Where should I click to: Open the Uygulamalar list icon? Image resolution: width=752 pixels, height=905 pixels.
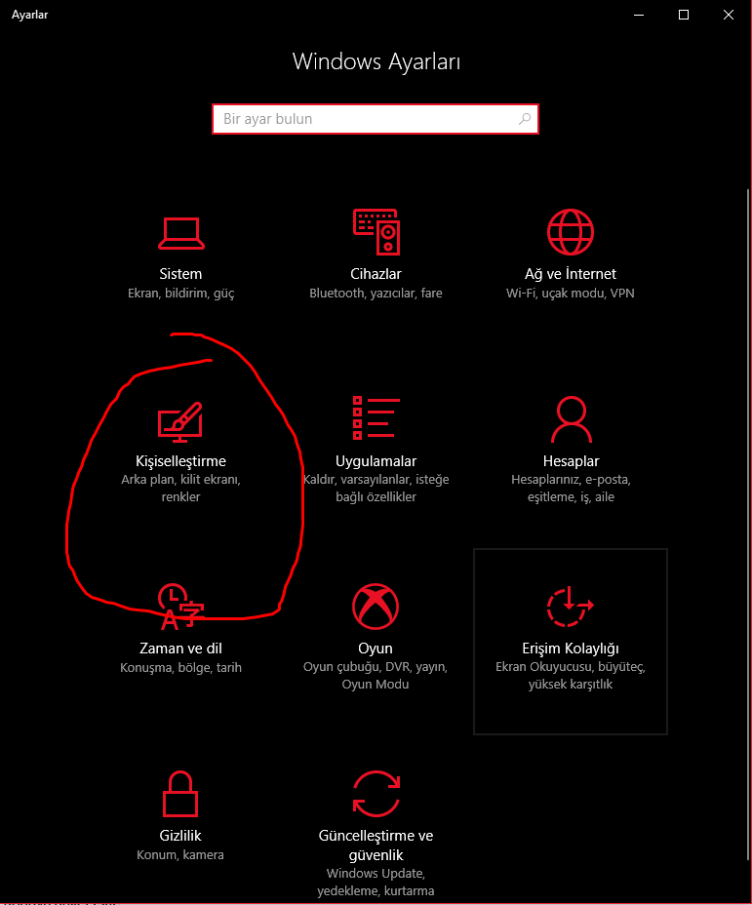coord(376,417)
